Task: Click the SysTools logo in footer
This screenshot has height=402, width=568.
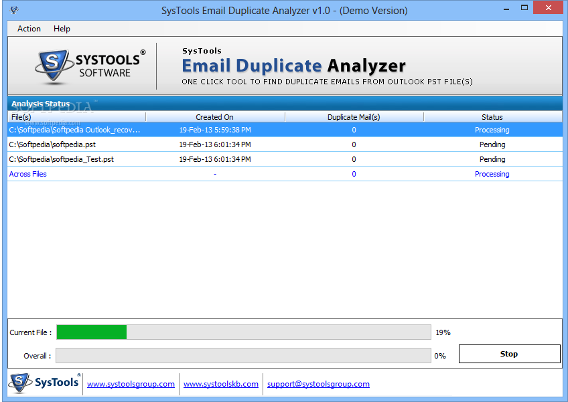Action: tap(44, 383)
